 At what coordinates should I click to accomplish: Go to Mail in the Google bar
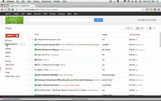click(x=23, y=14)
